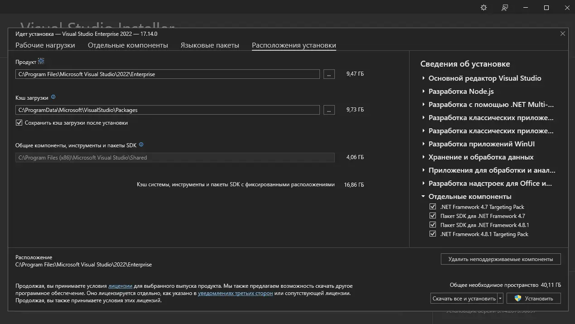Toggle Пакет SDK для .NET Framework 4.8.1

pyautogui.click(x=433, y=225)
